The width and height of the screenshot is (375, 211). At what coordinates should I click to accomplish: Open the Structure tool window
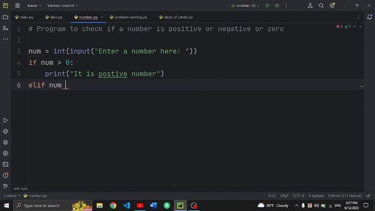point(5,28)
